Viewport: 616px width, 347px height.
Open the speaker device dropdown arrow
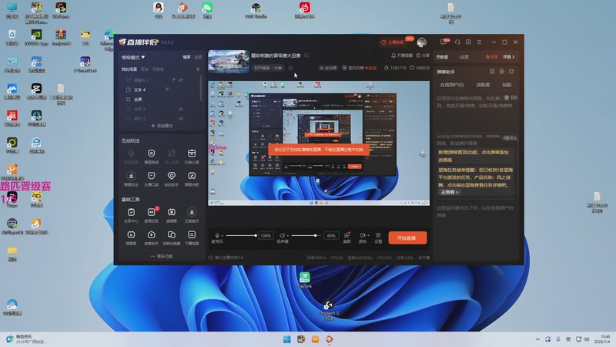click(x=287, y=236)
